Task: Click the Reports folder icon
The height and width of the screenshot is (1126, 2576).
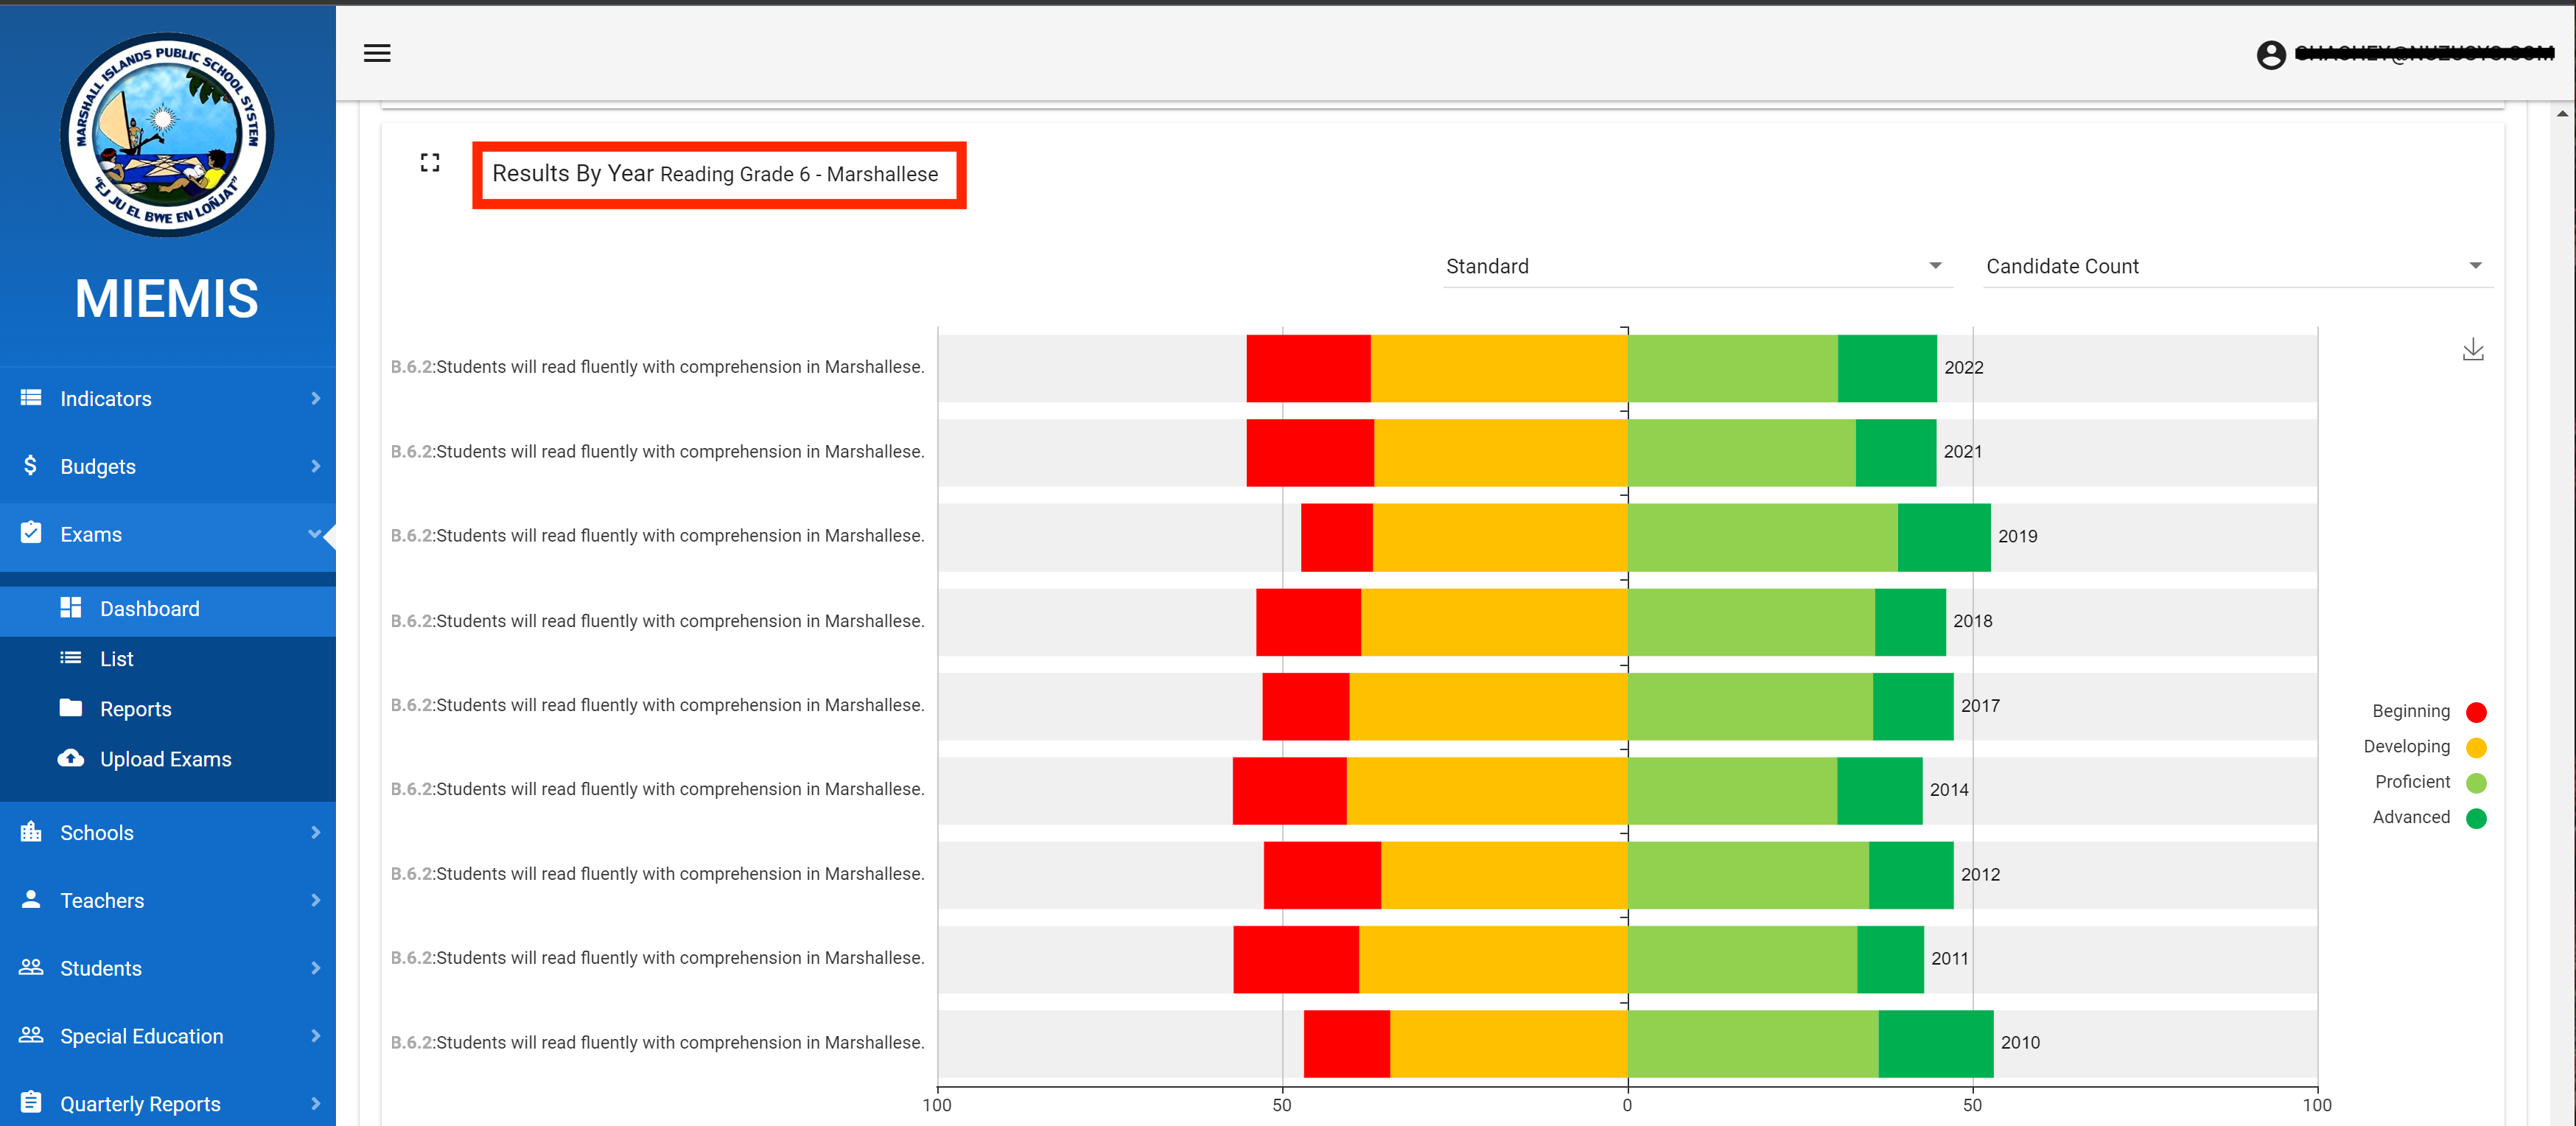Action: point(71,708)
